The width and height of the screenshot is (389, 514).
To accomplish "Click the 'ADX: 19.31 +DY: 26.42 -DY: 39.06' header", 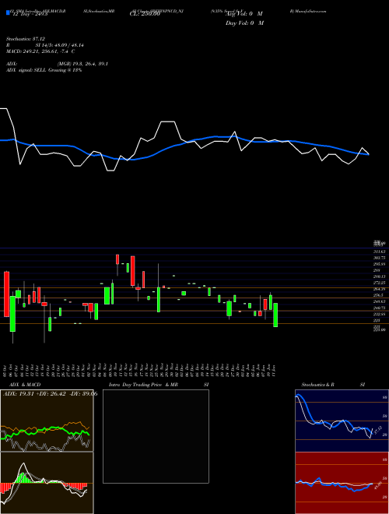I will [x=51, y=394].
